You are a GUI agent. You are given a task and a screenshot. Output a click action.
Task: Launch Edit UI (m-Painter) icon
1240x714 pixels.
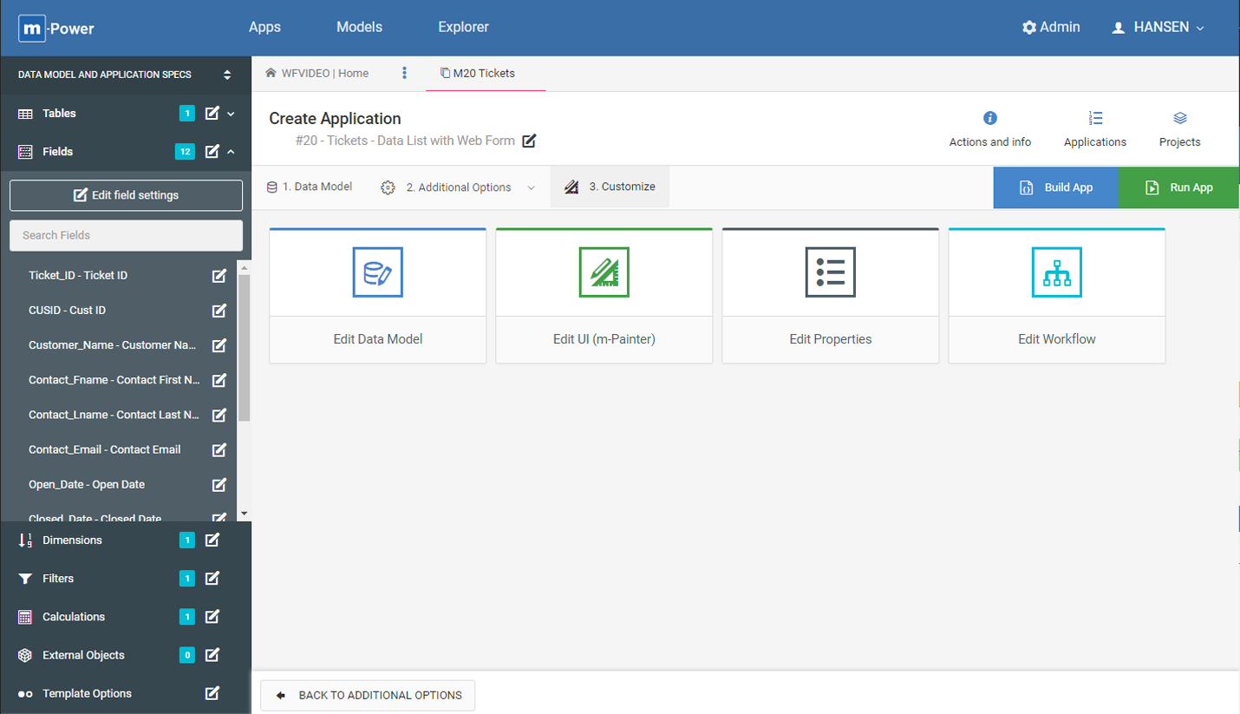[604, 272]
